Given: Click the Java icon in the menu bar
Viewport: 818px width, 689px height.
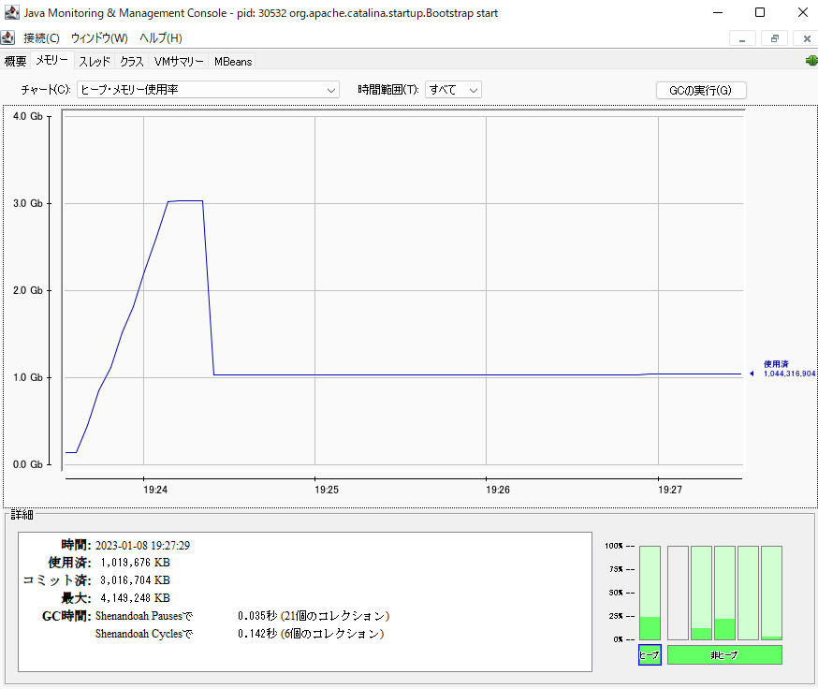Looking at the screenshot, I should tap(8, 38).
